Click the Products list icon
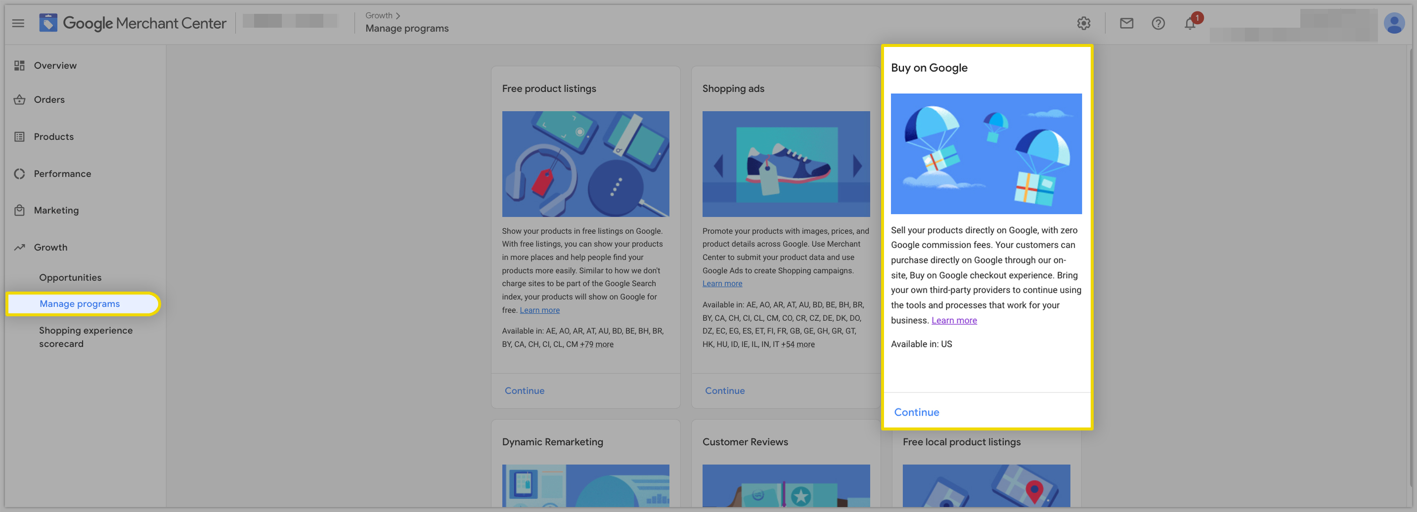Image resolution: width=1417 pixels, height=512 pixels. coord(20,136)
